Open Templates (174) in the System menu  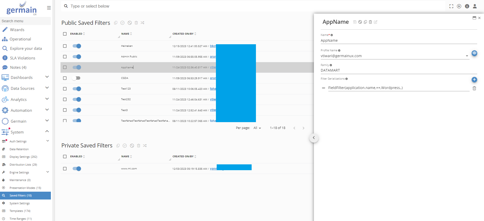(20, 211)
